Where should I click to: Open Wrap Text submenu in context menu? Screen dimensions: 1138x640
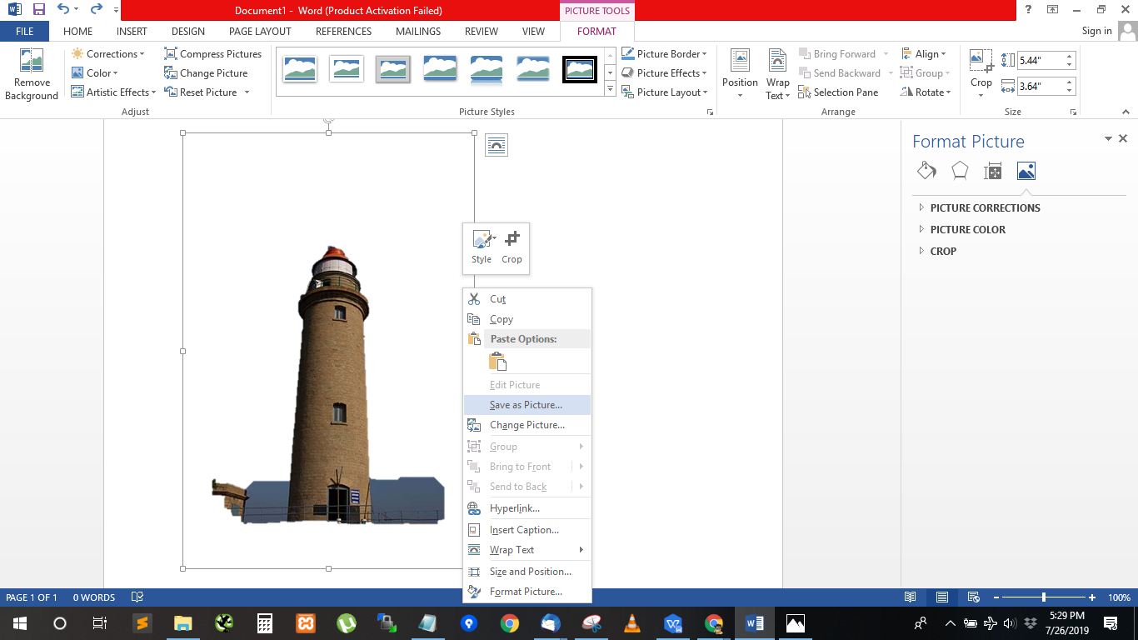527,550
